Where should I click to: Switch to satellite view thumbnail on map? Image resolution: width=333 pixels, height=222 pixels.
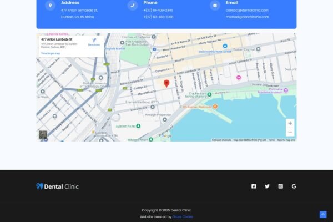(x=43, y=134)
